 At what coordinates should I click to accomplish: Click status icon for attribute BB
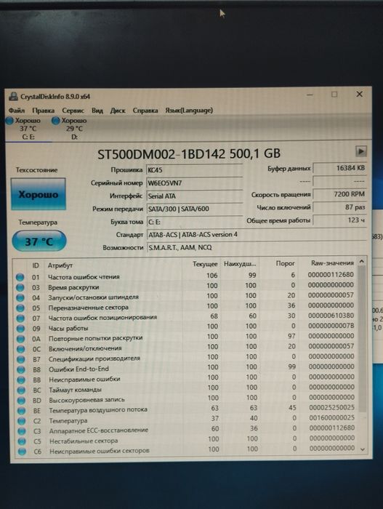click(21, 380)
